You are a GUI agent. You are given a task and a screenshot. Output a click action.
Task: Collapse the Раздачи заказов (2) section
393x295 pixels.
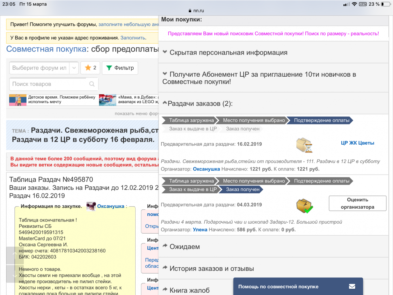click(x=274, y=103)
